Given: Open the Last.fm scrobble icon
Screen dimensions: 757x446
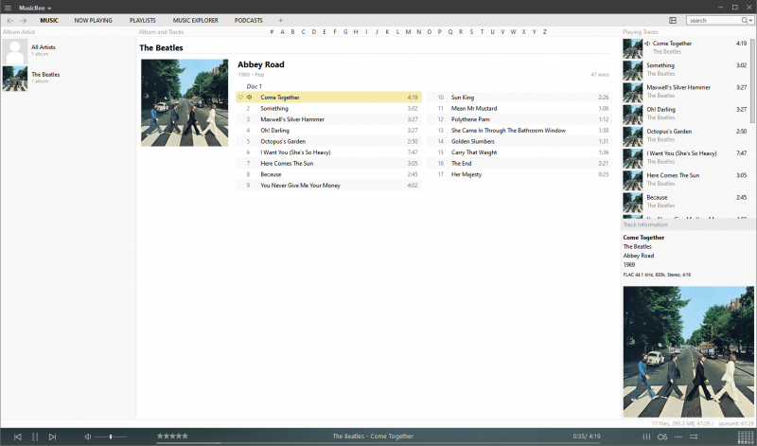Looking at the screenshot, I should click(663, 437).
